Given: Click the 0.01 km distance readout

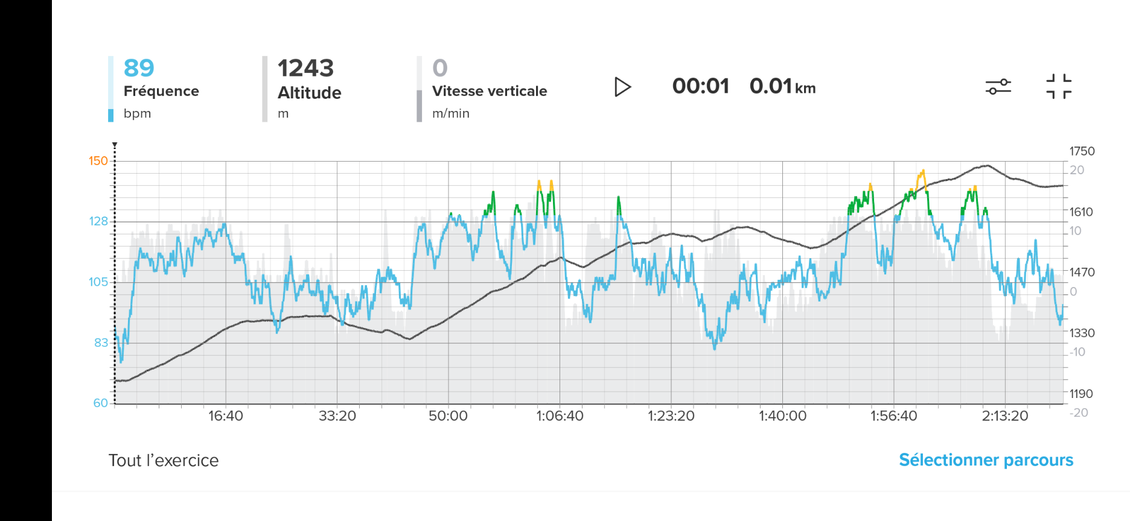Looking at the screenshot, I should tap(782, 86).
